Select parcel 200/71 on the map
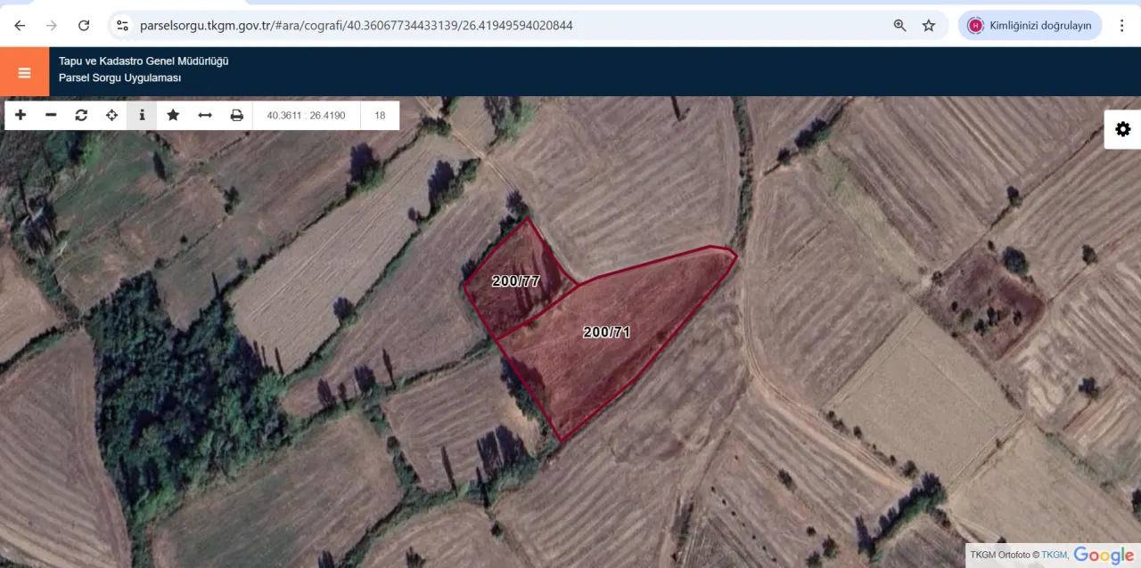 click(607, 332)
